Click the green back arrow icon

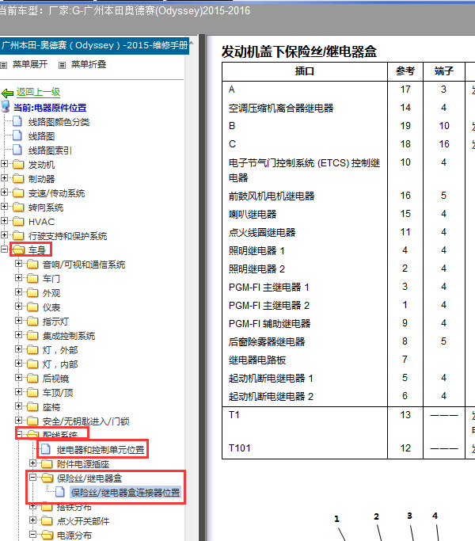tap(7, 93)
